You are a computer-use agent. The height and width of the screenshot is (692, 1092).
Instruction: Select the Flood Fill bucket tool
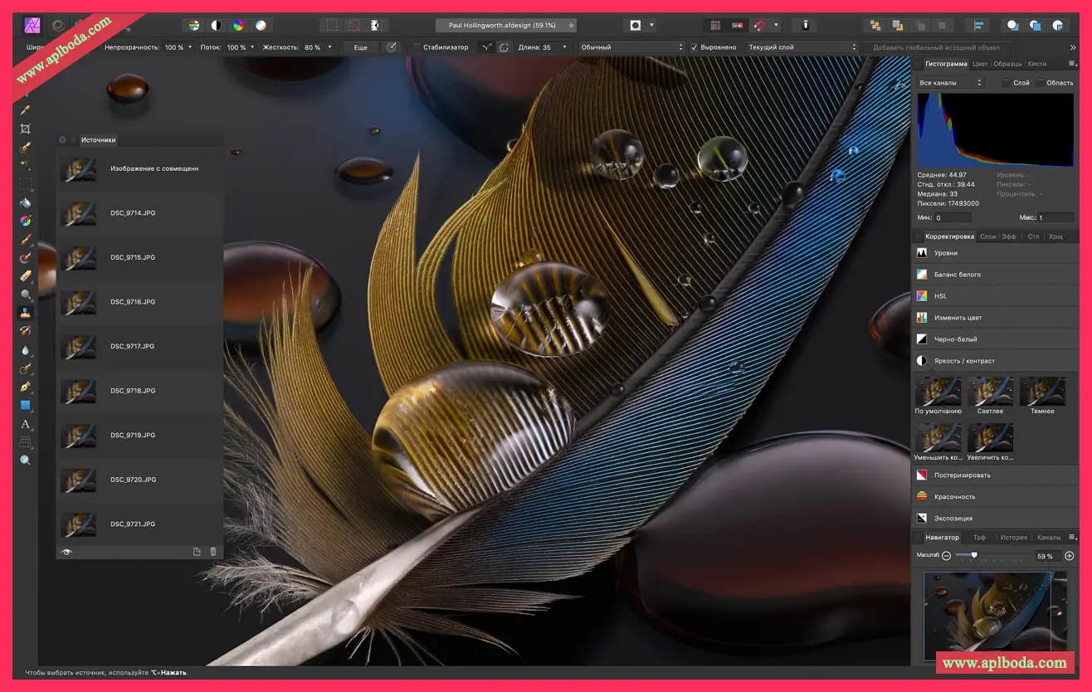[25, 202]
